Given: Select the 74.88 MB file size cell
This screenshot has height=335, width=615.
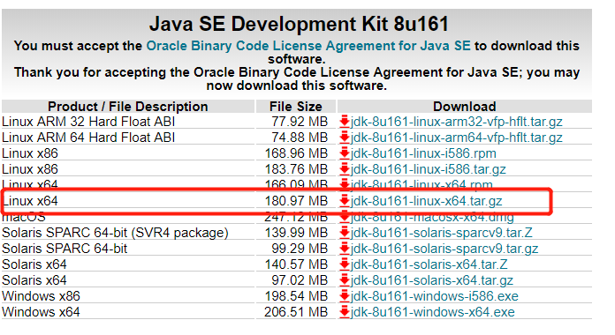Looking at the screenshot, I should [x=300, y=138].
